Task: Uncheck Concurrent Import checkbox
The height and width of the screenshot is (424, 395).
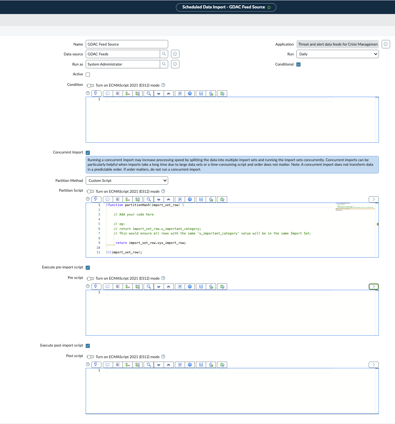Action: click(88, 153)
